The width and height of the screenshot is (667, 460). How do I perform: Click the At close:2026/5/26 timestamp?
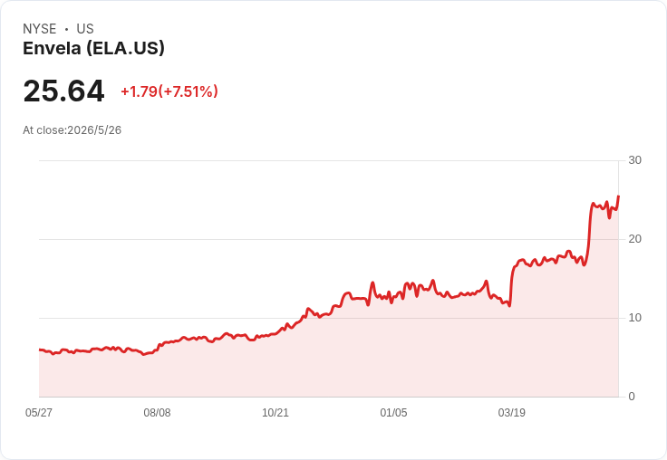(72, 130)
